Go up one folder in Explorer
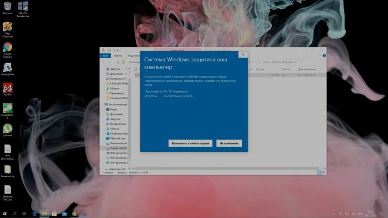Image resolution: width=388 pixels, height=218 pixels. 118,62
